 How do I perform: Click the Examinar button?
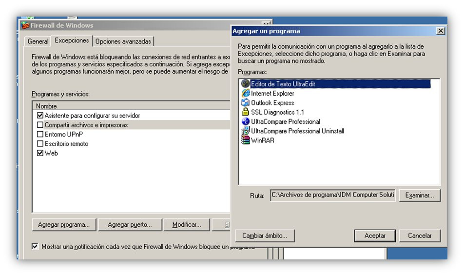pyautogui.click(x=420, y=196)
